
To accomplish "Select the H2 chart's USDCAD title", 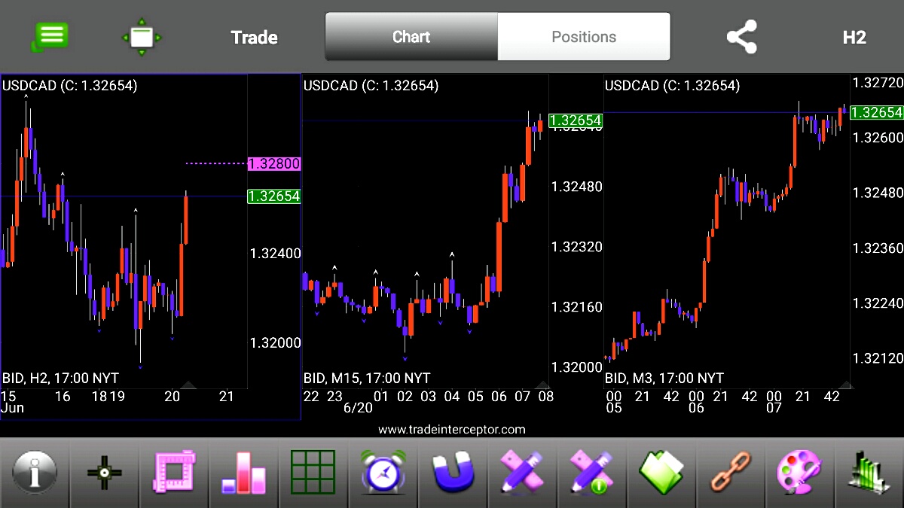I will (70, 86).
